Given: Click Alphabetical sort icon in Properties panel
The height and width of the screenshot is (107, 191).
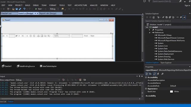Looking at the screenshot, I should (x=150, y=74).
